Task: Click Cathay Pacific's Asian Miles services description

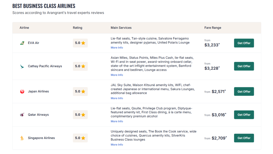Action: click(152, 64)
